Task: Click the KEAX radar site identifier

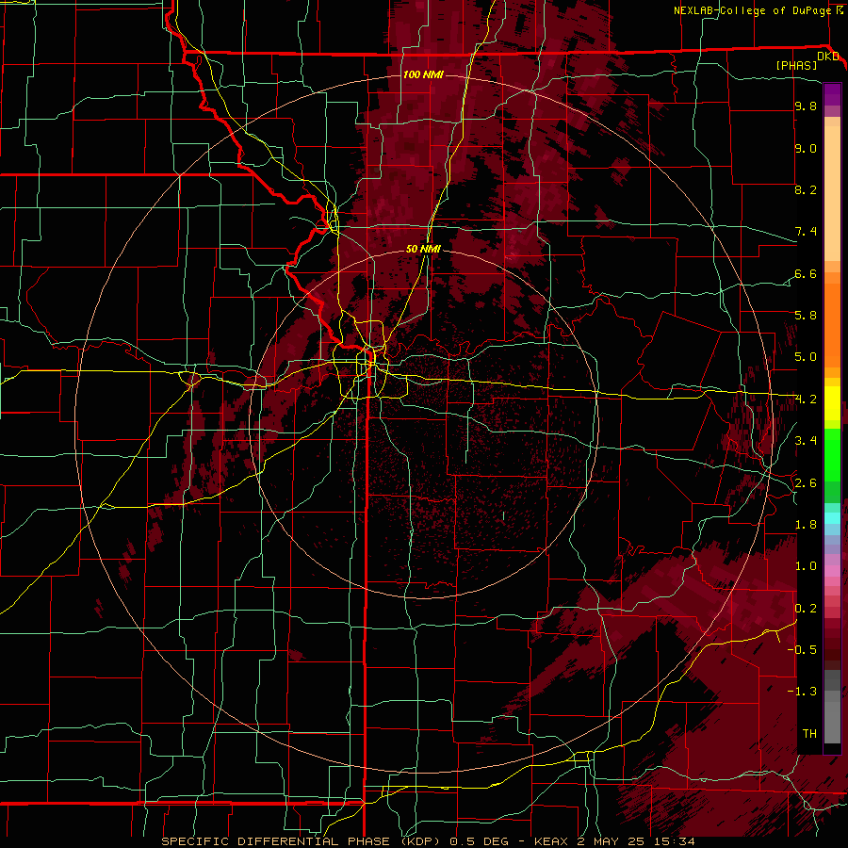Action: (551, 841)
